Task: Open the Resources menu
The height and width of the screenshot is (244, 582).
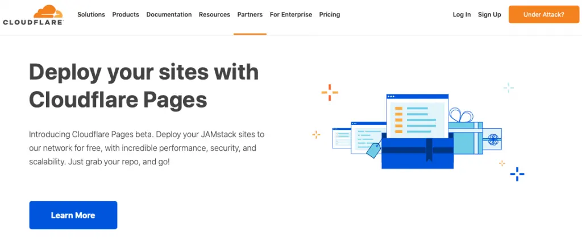Action: tap(214, 14)
